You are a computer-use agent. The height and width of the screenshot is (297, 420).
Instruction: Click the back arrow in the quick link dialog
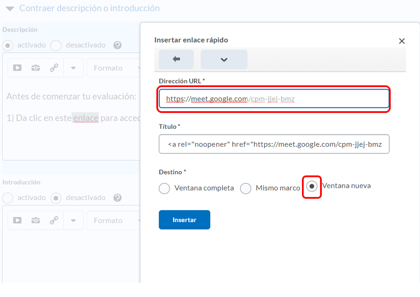pos(176,59)
